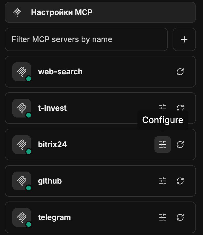
Task: Refresh the bitrix24 MCP server
Action: pos(180,145)
